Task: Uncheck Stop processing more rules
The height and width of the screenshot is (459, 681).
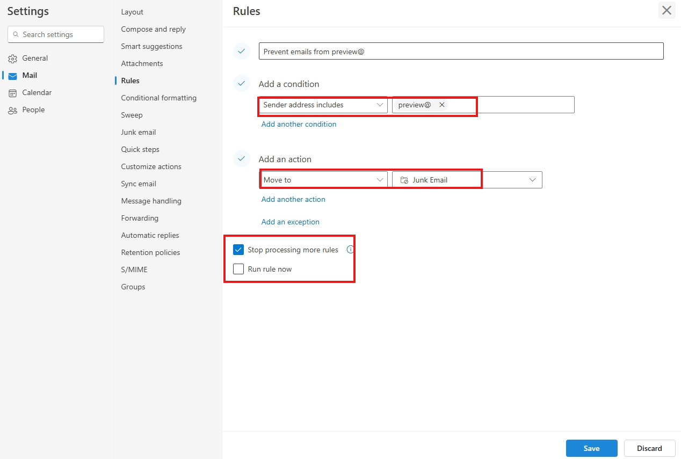Action: tap(238, 249)
